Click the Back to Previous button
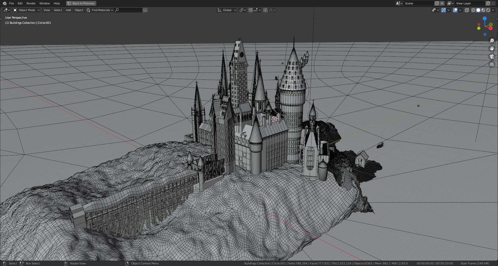498x266 pixels. click(x=81, y=3)
